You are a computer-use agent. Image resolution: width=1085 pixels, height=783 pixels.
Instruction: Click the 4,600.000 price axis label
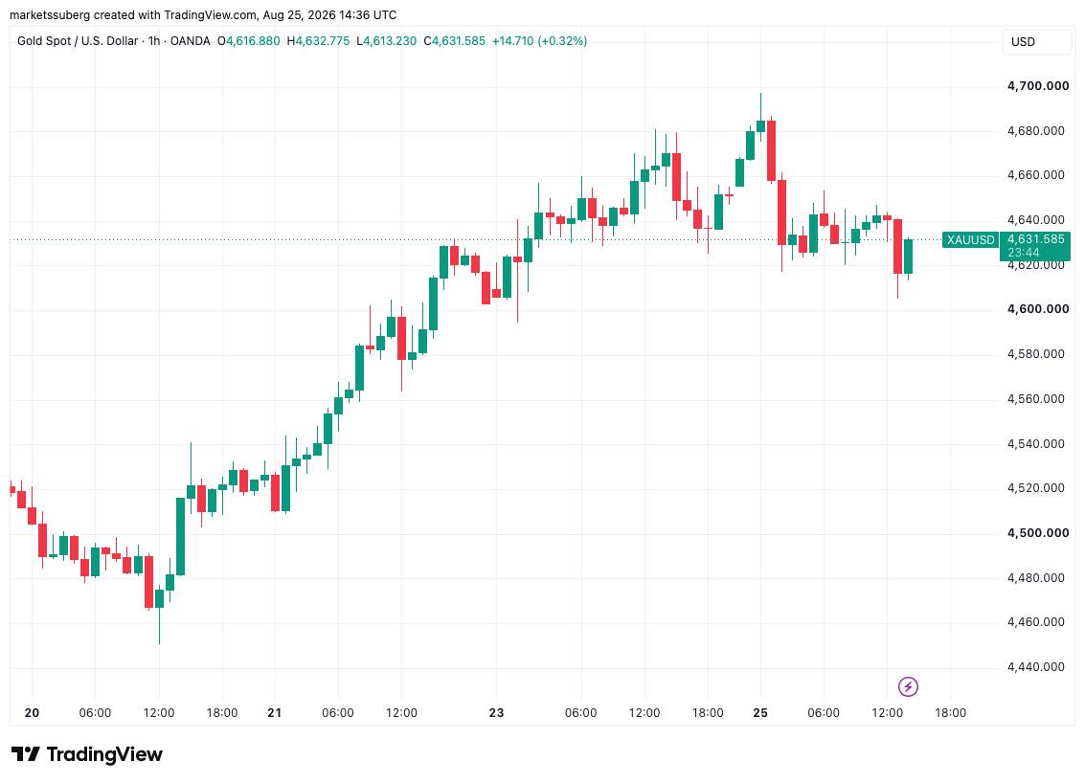click(x=1038, y=309)
